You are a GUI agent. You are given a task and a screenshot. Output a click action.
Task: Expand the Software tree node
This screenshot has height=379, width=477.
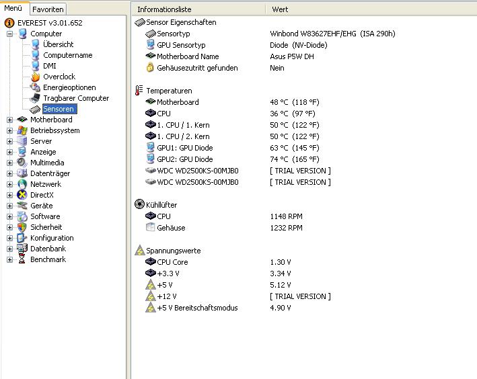[9, 216]
